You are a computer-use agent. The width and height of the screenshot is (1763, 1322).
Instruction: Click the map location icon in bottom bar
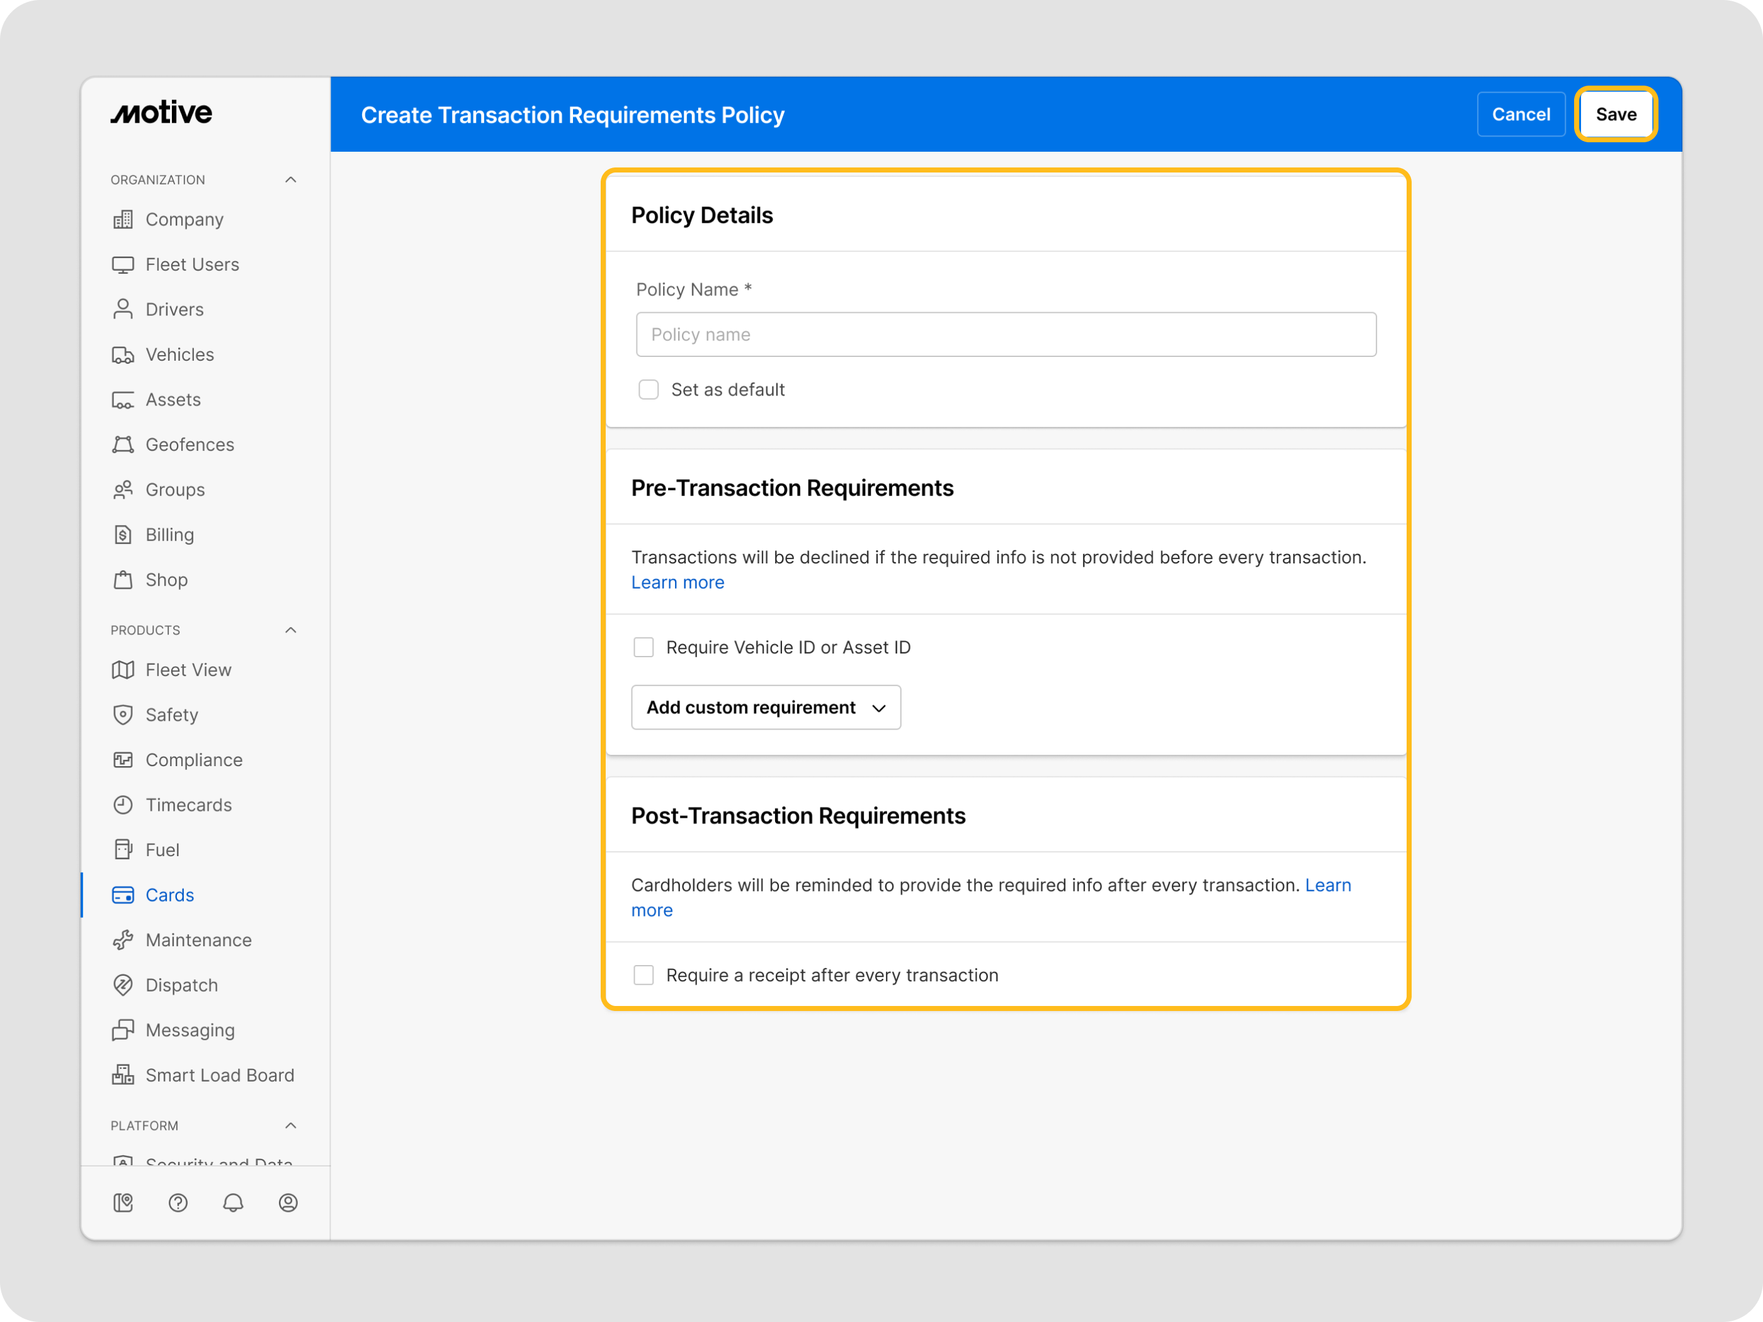point(123,1202)
